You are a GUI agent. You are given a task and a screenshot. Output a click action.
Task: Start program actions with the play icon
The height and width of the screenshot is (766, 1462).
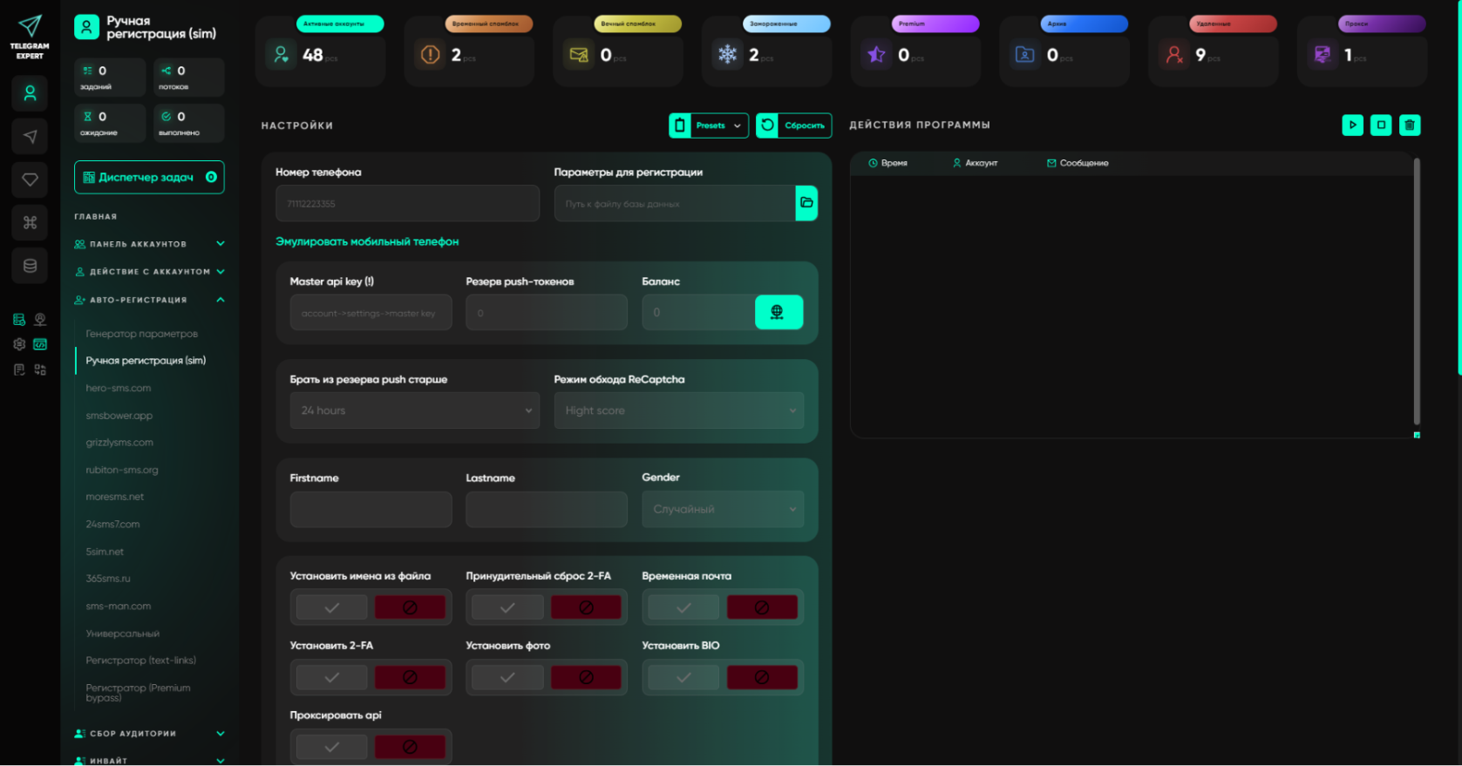coord(1352,125)
